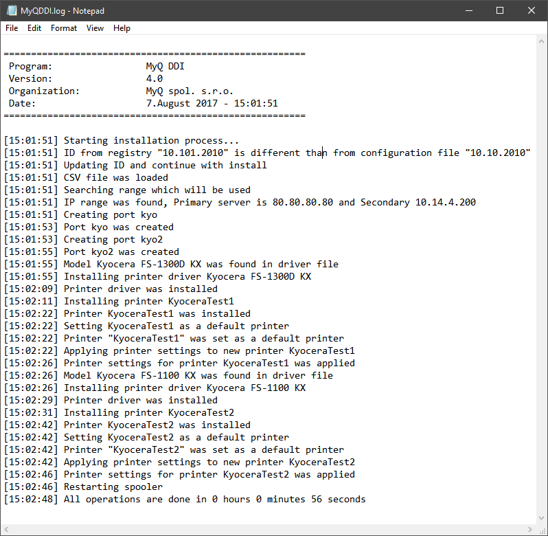
Task: Click the Notepad icon in the title bar
Action: click(11, 10)
